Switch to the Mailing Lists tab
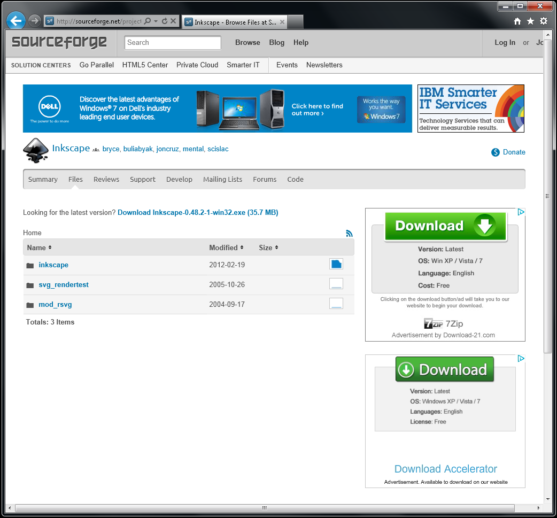Image resolution: width=557 pixels, height=518 pixels. point(222,180)
